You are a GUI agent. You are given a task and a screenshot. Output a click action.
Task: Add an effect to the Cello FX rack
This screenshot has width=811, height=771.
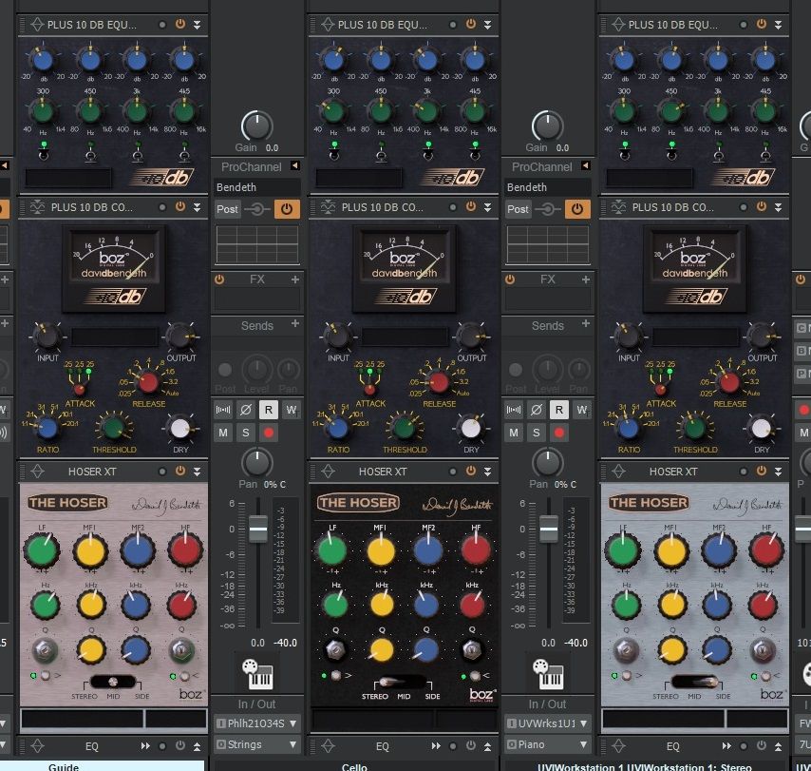[294, 279]
